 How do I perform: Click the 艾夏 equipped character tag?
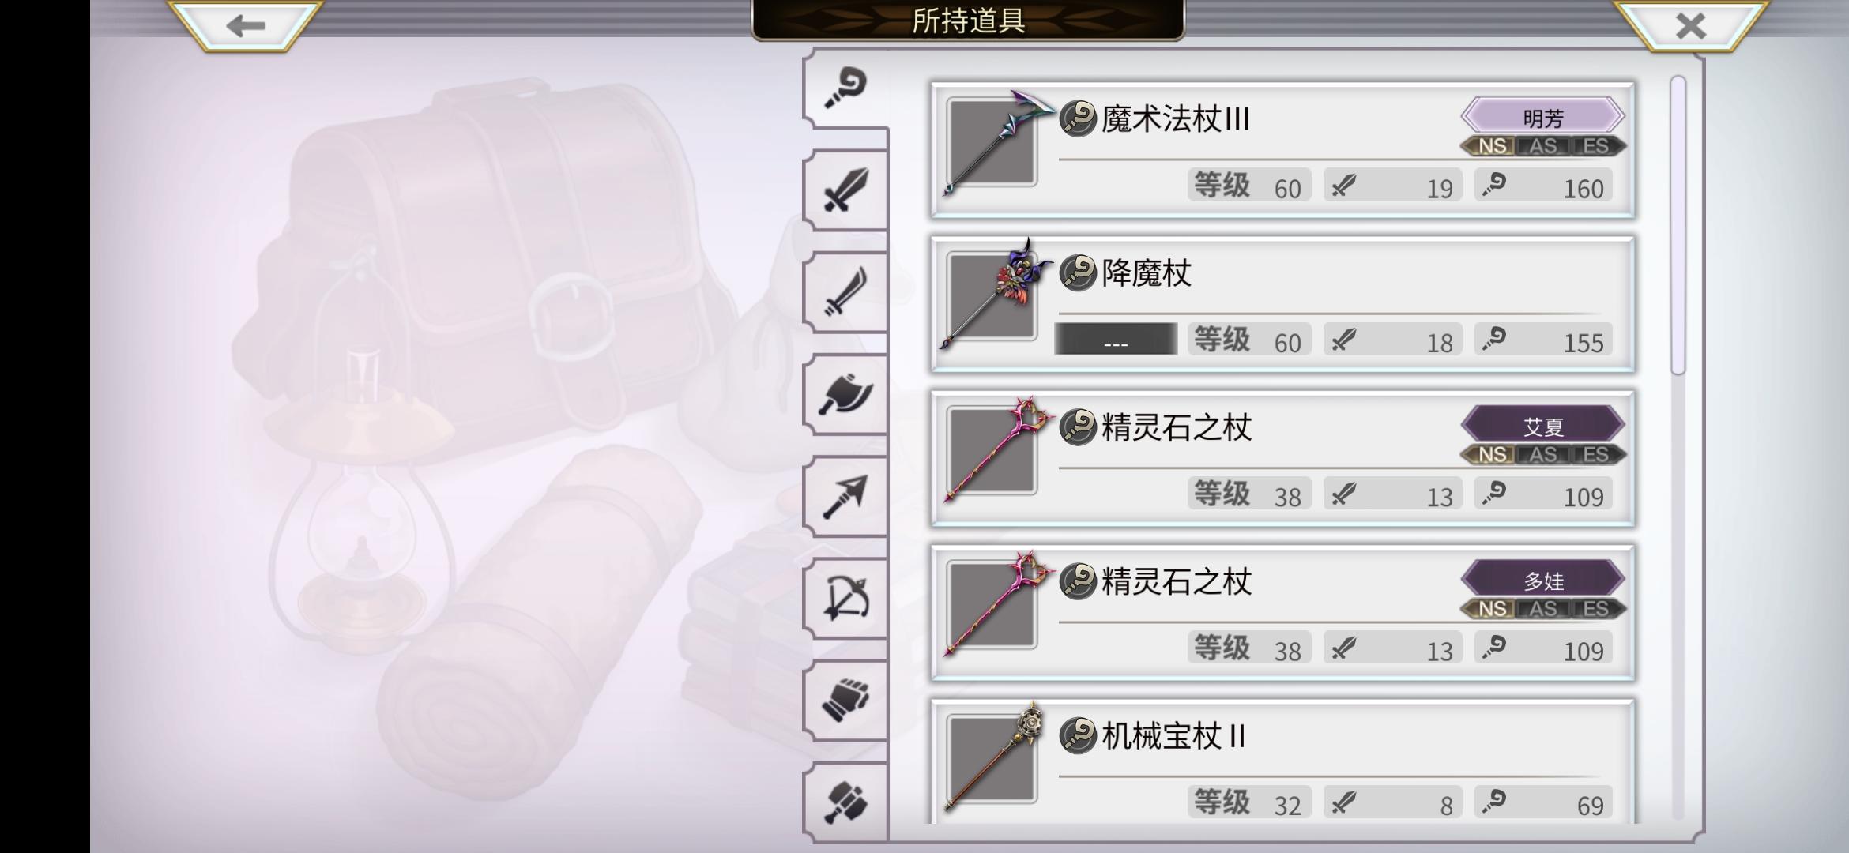click(1542, 426)
